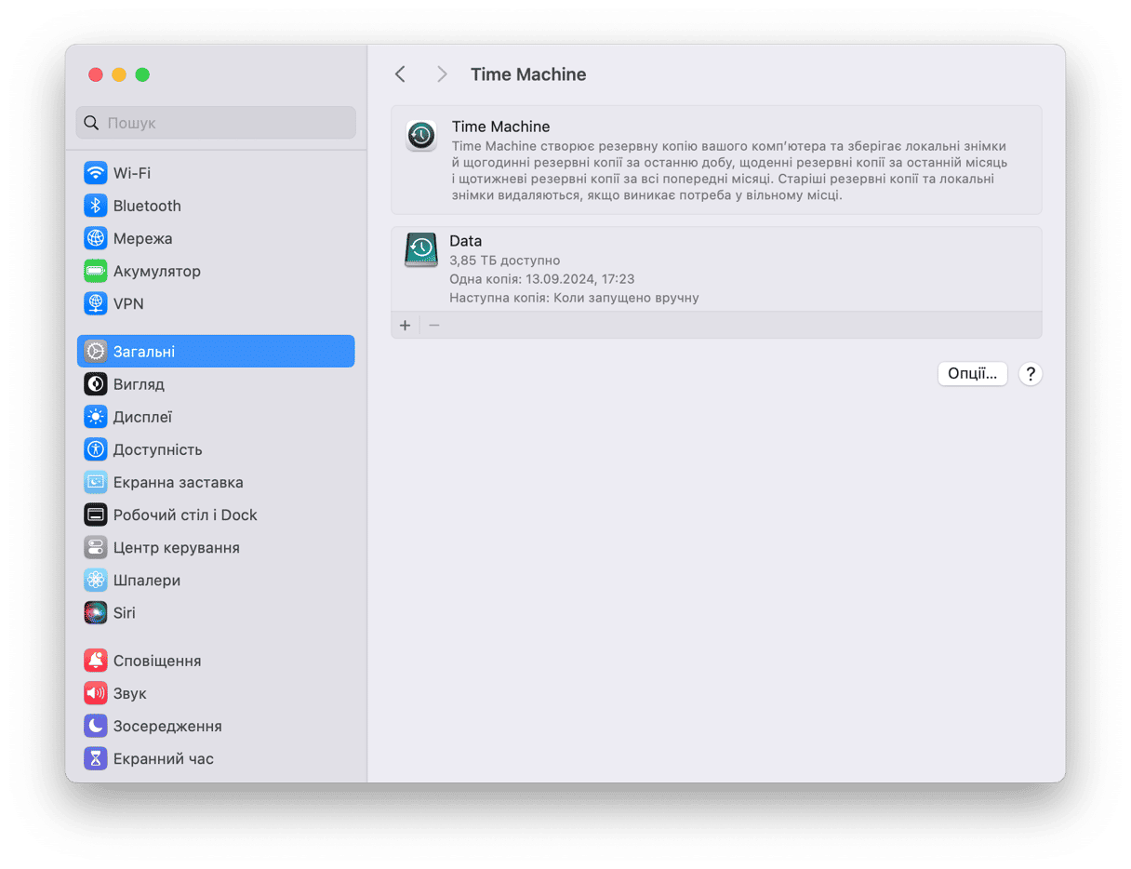The height and width of the screenshot is (869, 1131).
Task: Focus the Пошук search field
Action: [216, 123]
